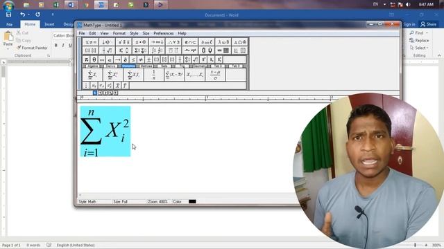Open the fraction and radical templates palette
444x249 pixels.
point(107,50)
